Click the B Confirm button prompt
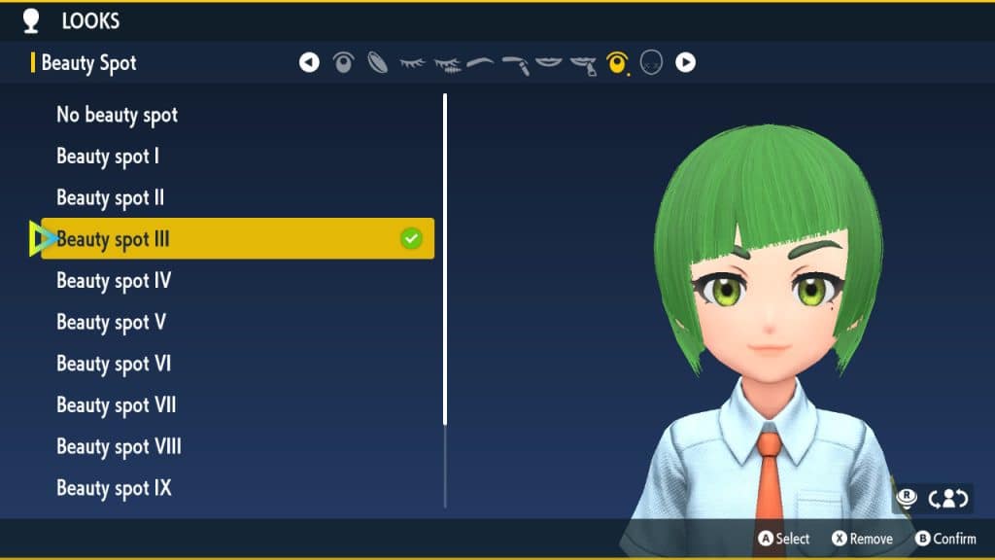The height and width of the screenshot is (560, 995). [x=945, y=539]
